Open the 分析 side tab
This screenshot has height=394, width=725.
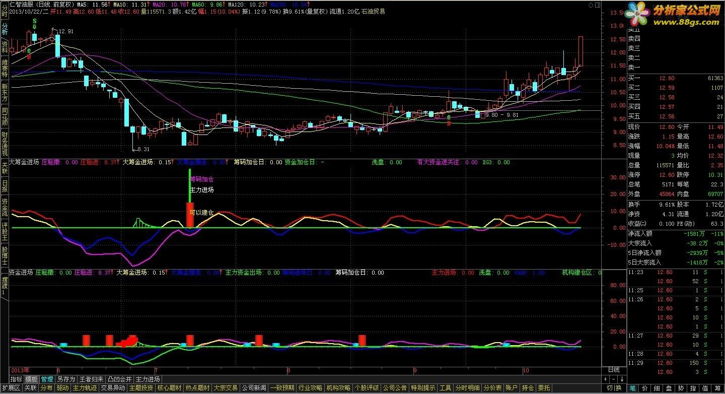[x=5, y=29]
